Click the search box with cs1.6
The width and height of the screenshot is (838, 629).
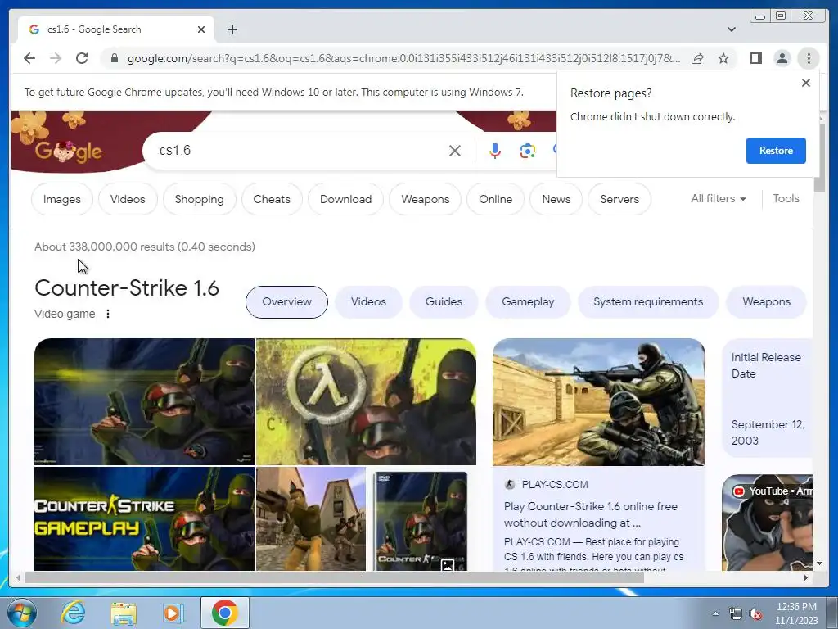pyautogui.click(x=300, y=151)
